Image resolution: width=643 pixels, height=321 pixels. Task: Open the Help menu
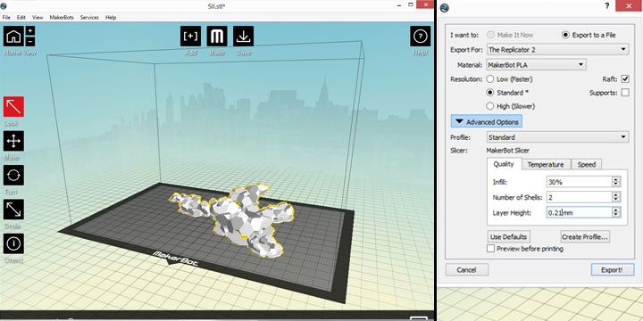click(111, 18)
